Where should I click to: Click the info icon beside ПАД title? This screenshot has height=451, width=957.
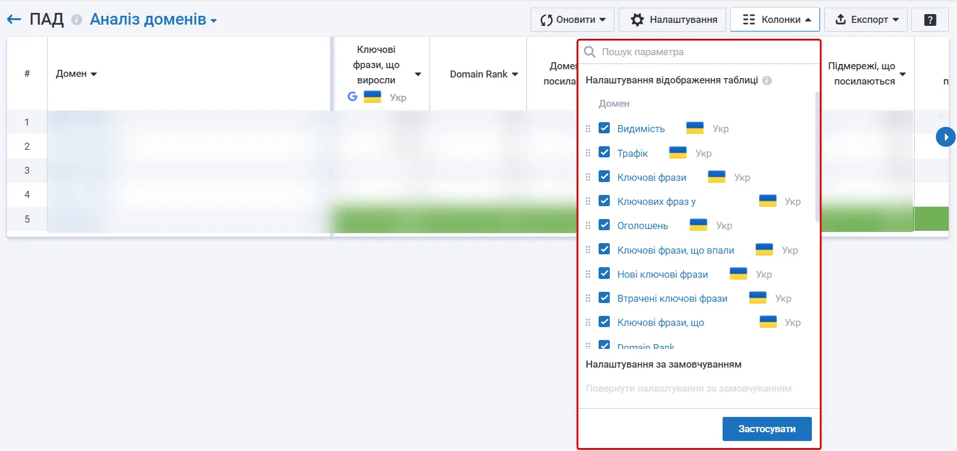point(76,20)
